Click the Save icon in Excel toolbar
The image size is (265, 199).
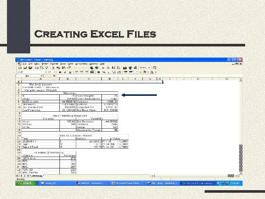pos(31,68)
